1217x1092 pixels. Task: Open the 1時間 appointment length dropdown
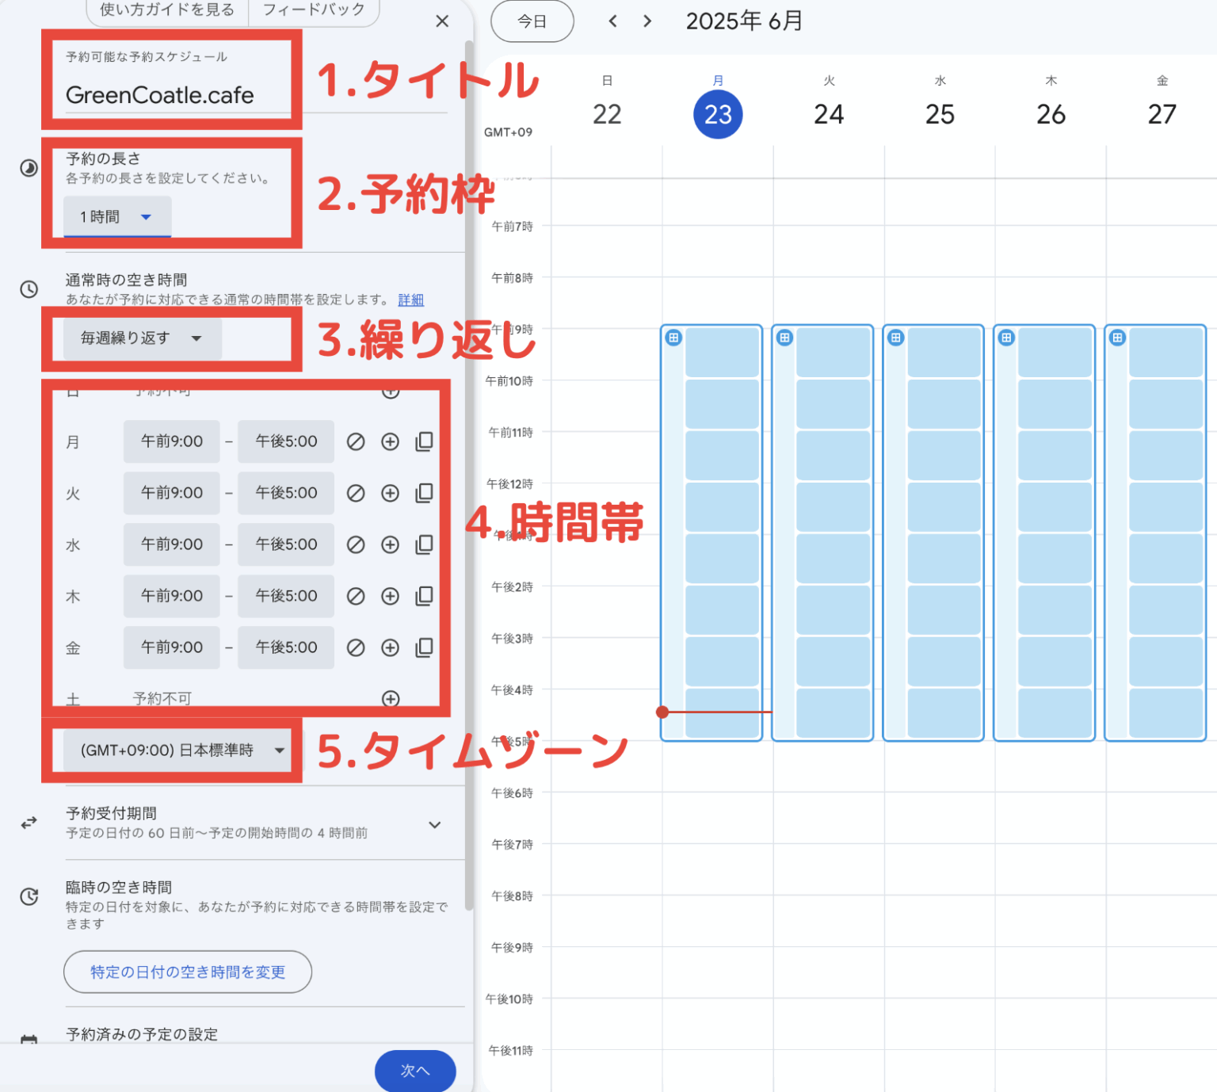point(116,216)
